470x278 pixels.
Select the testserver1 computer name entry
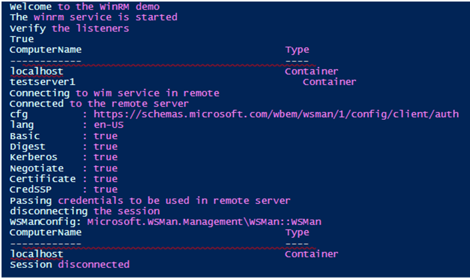pyautogui.click(x=43, y=82)
